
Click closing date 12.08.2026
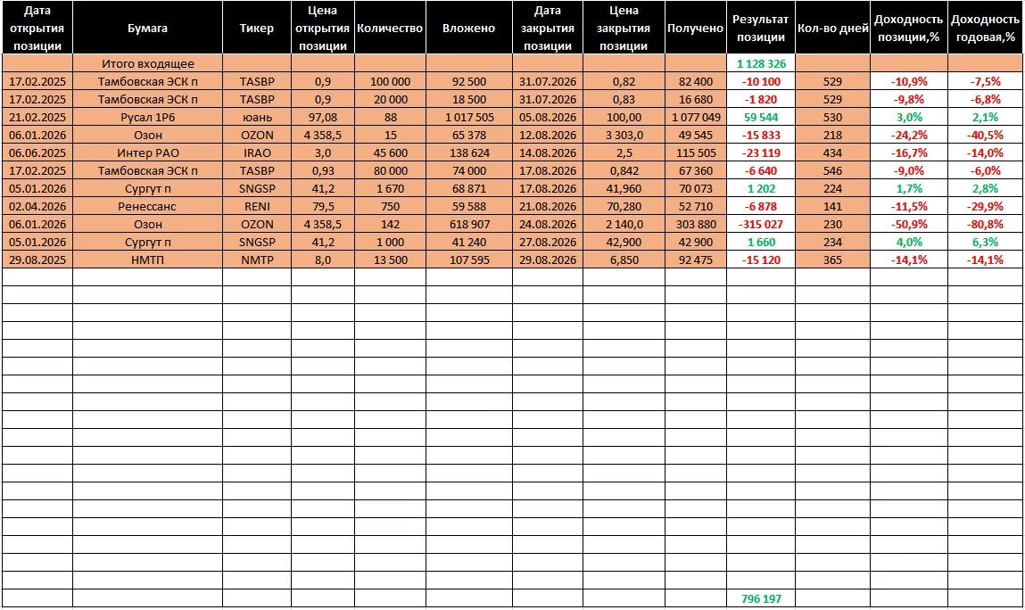click(x=548, y=136)
